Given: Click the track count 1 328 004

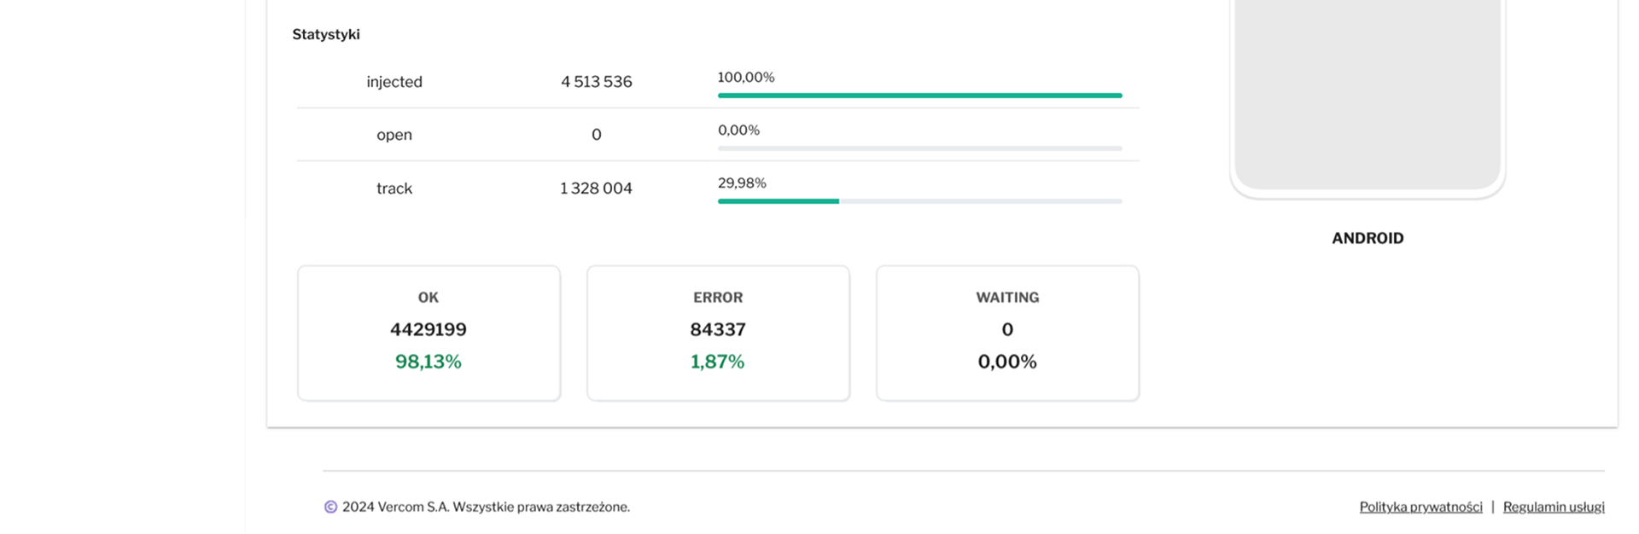Looking at the screenshot, I should (596, 189).
